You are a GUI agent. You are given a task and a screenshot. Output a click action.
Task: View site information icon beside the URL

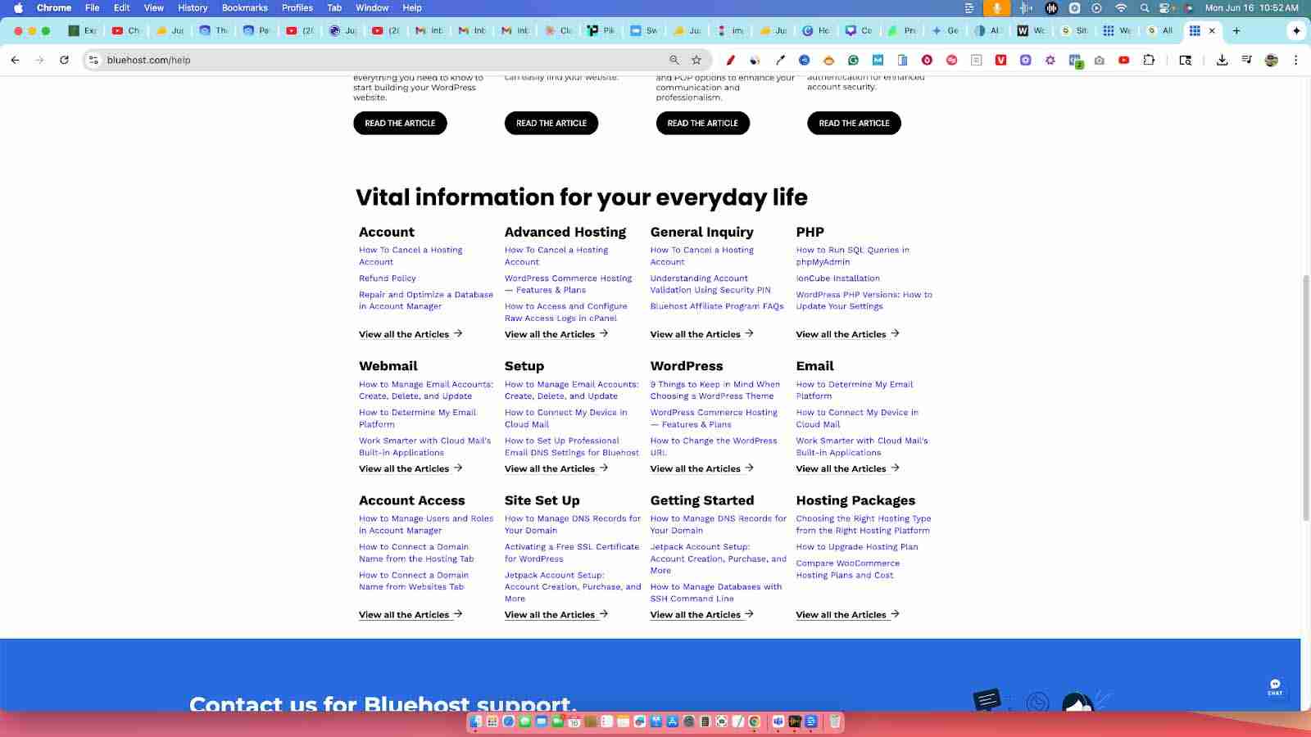pos(93,60)
